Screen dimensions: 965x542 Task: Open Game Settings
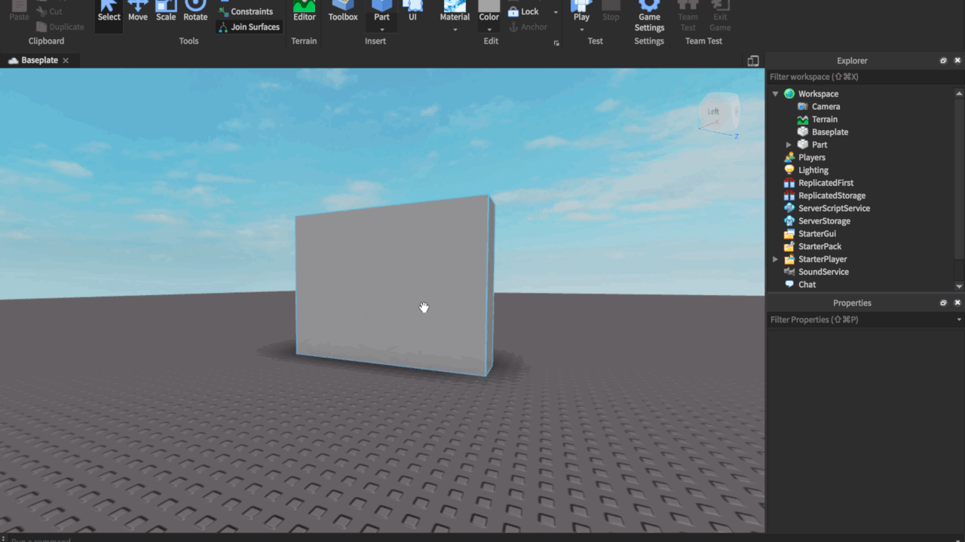point(649,17)
